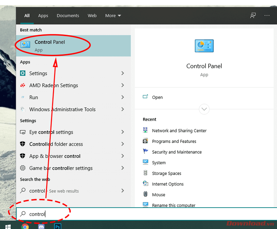Click the Game bar controller gear icon

23,168
